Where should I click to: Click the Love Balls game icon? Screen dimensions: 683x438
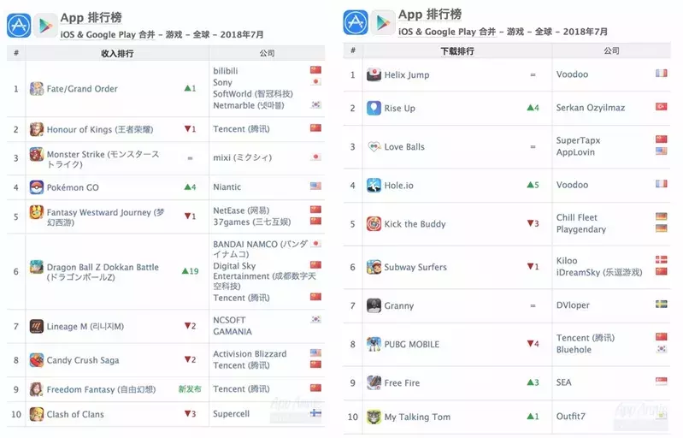(374, 147)
